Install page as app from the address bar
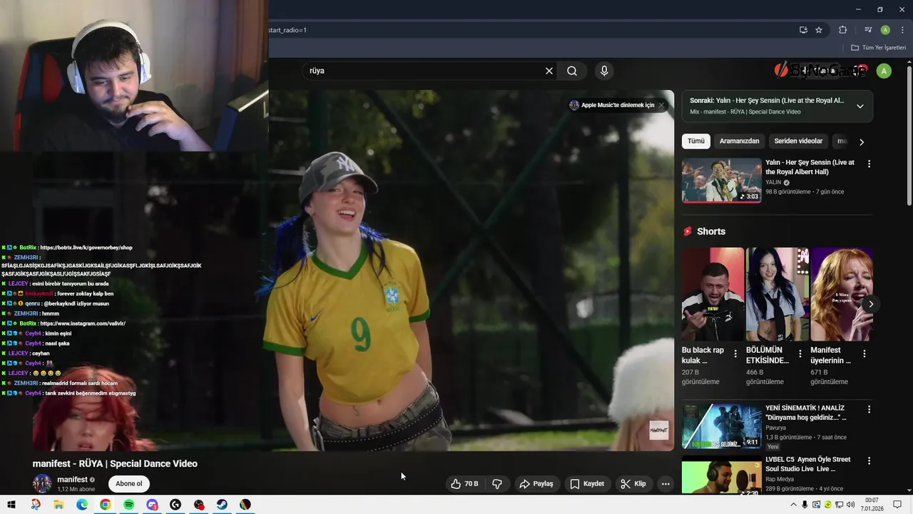Screen dimensions: 913x514 (x=803, y=30)
